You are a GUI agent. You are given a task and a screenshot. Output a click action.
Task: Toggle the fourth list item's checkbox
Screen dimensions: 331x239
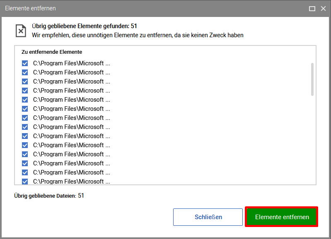coord(25,91)
